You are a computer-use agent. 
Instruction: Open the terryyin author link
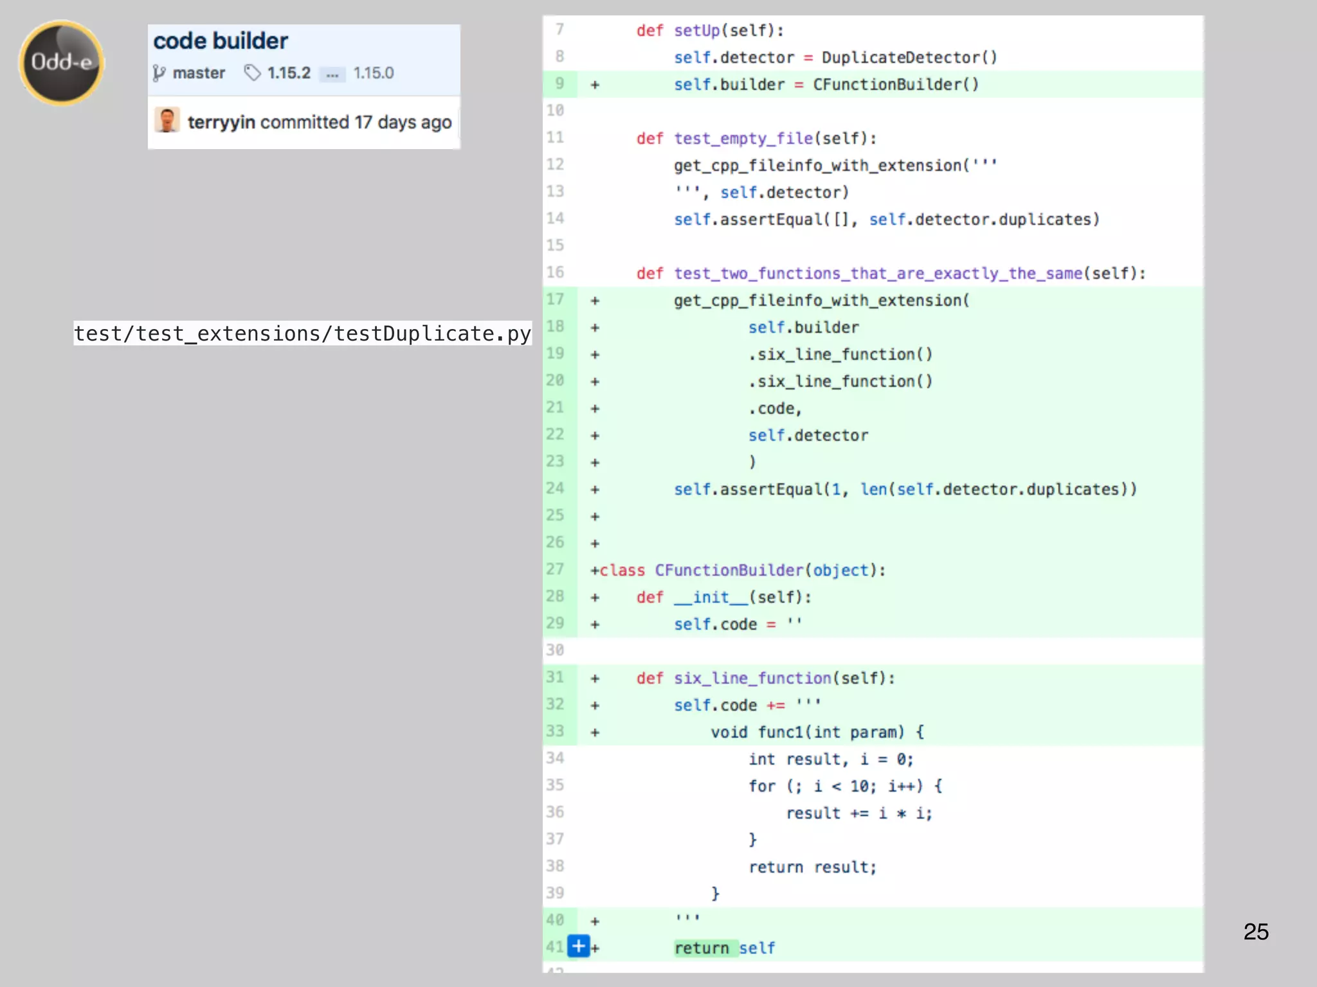221,122
